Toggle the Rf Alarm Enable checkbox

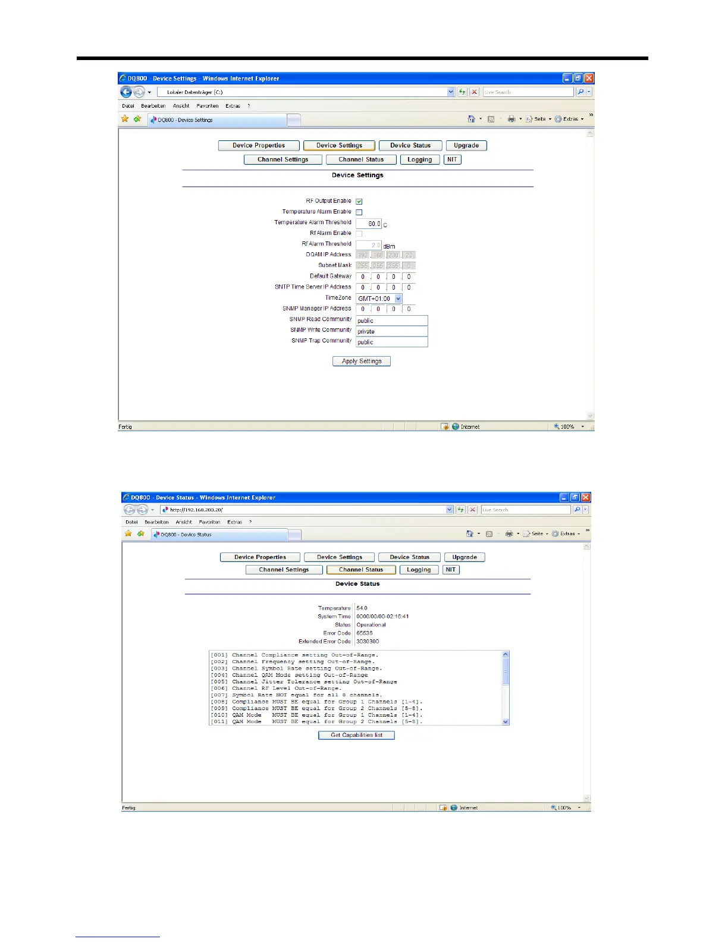[x=359, y=234]
